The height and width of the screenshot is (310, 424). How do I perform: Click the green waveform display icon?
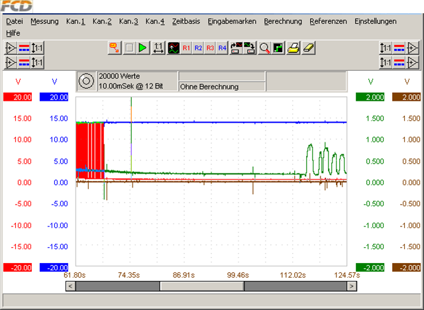[173, 48]
